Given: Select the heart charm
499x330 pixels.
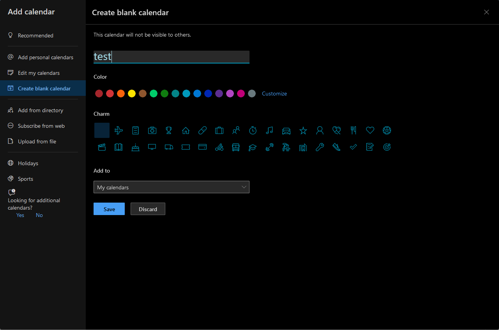Looking at the screenshot, I should click(370, 131).
